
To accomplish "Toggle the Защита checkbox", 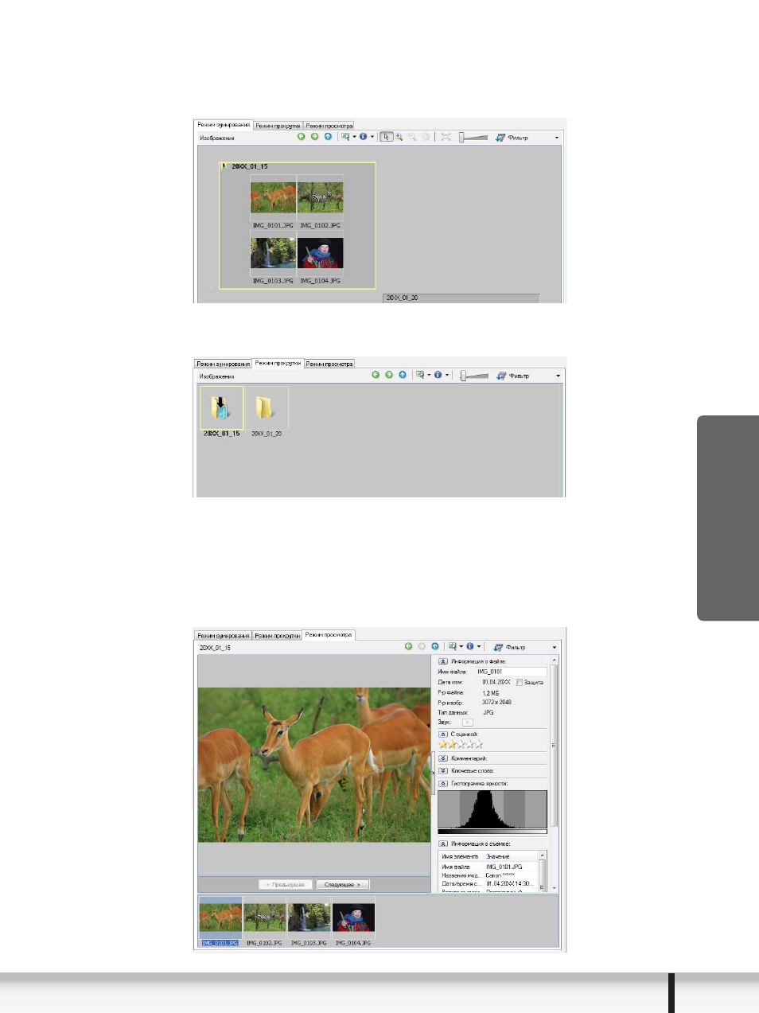I will point(520,682).
